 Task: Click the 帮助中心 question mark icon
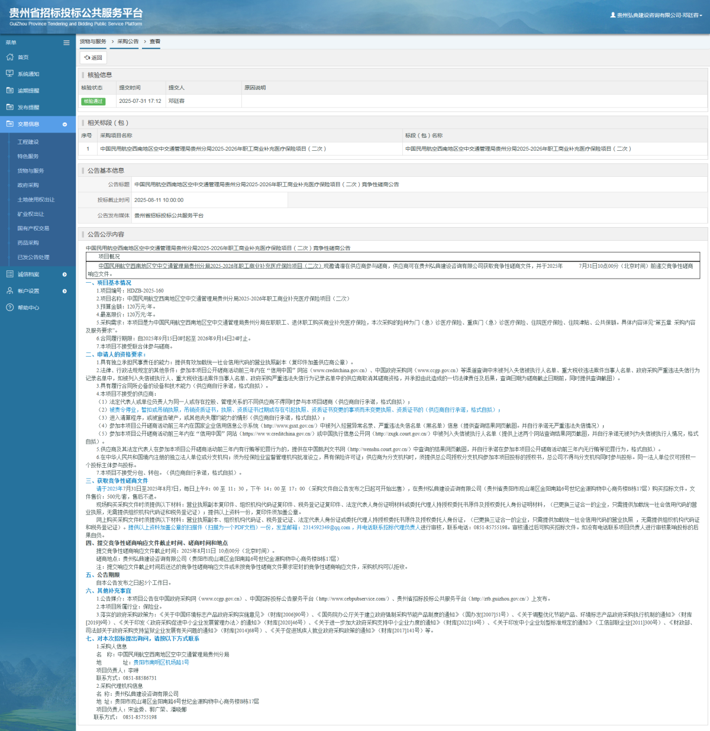coord(9,308)
